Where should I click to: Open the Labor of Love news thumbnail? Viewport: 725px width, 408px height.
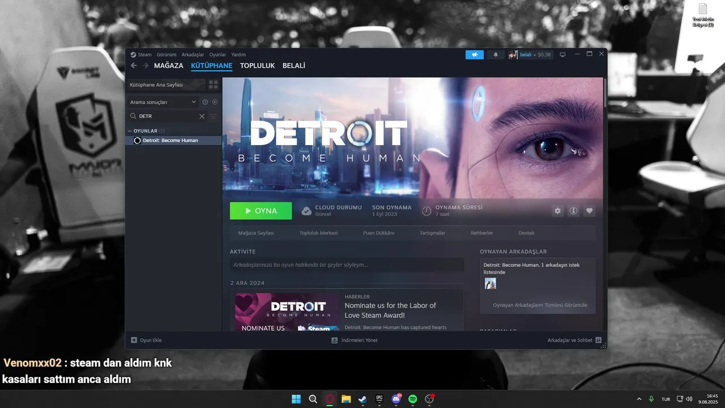(287, 312)
